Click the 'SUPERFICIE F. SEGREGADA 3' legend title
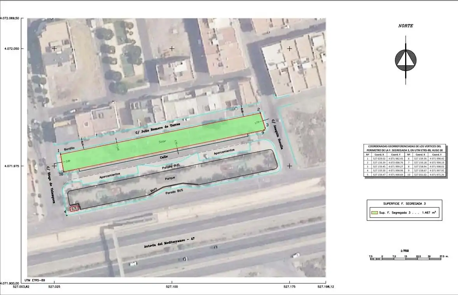 tap(404, 204)
